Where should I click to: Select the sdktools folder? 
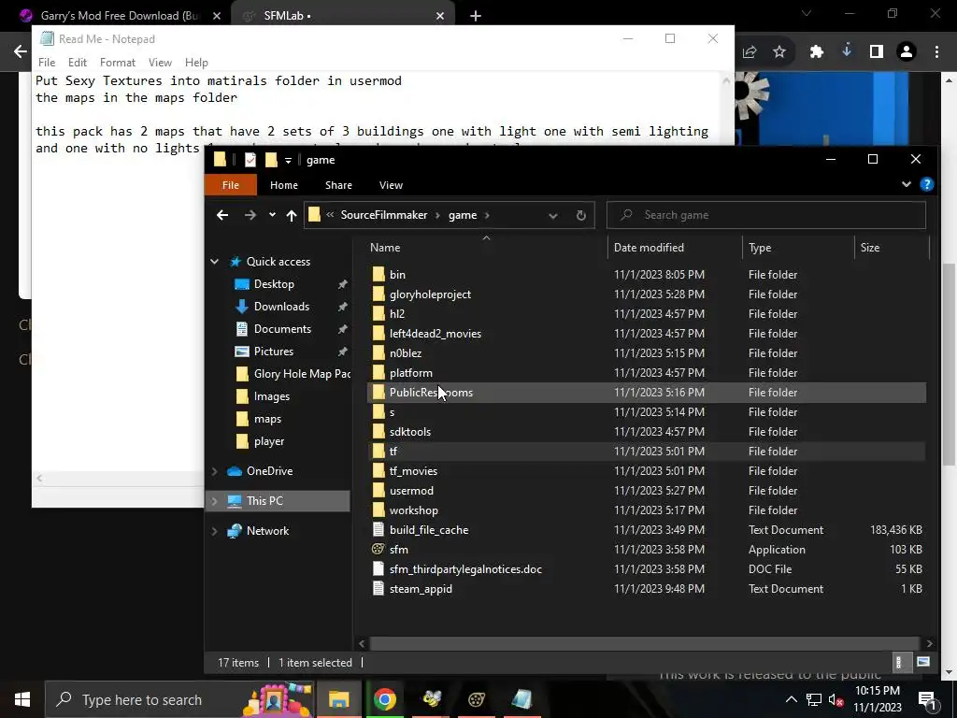point(410,432)
